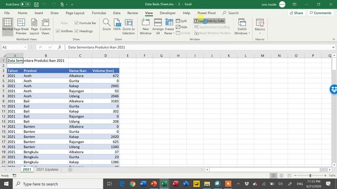
Task: Click the ribbon Search box
Action: (231, 13)
